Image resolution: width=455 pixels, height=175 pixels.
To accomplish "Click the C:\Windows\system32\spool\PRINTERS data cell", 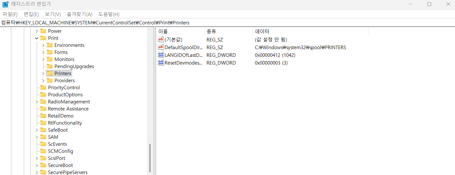I will (x=300, y=47).
